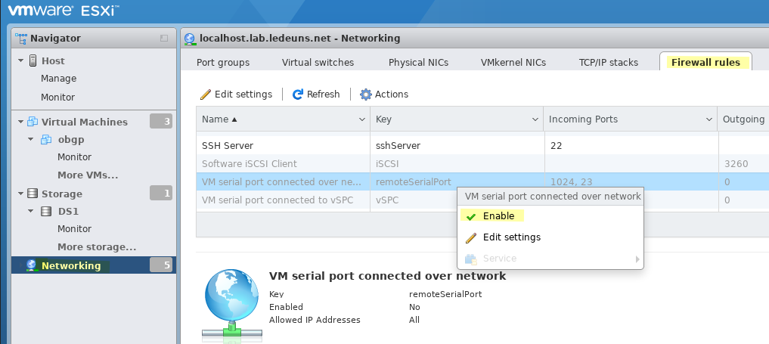Open Host Manage in Navigator

[59, 79]
